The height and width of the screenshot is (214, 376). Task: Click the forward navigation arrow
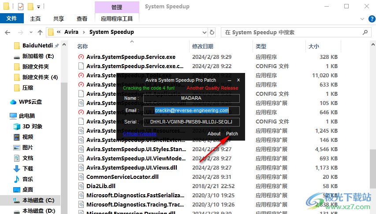(x=21, y=32)
